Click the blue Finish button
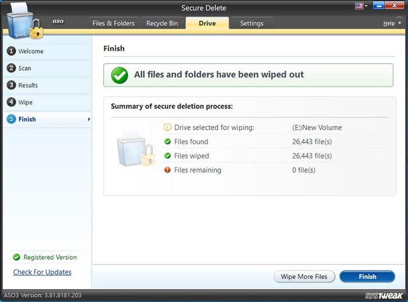This screenshot has height=302, width=408. (368, 277)
